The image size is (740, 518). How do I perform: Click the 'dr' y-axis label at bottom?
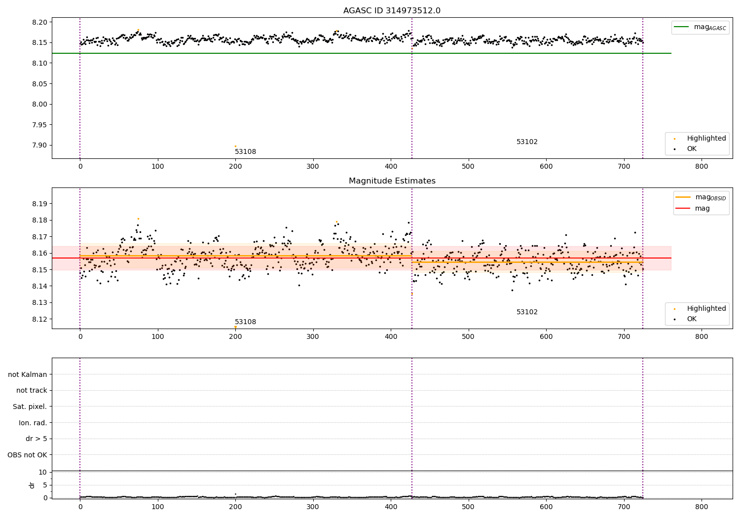[x=32, y=485]
